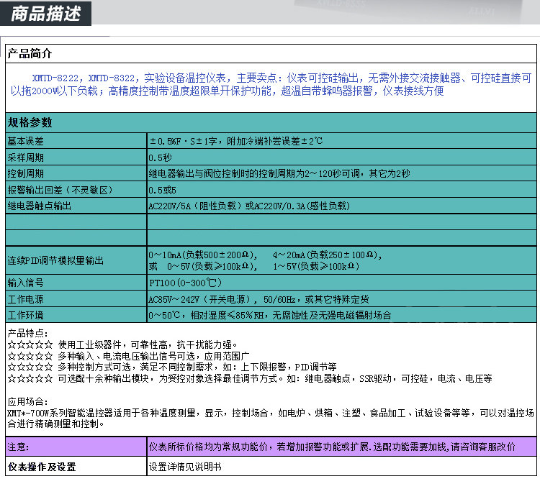
Task: Click the 输入信号 label cell
Action: tap(76, 283)
